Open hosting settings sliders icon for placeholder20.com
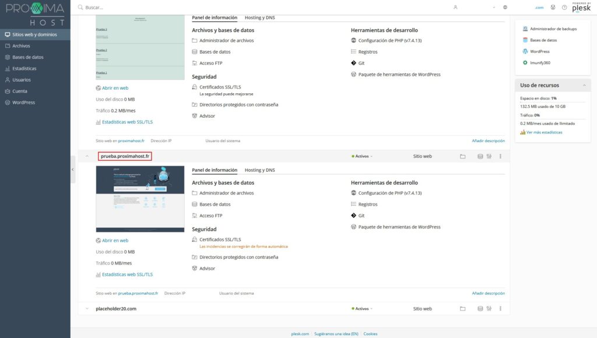 pyautogui.click(x=489, y=309)
